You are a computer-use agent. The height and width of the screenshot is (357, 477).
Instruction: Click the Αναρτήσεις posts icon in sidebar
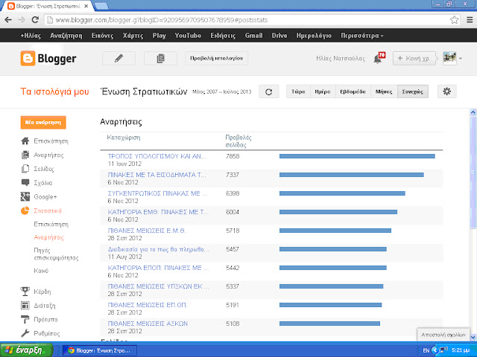click(25, 155)
